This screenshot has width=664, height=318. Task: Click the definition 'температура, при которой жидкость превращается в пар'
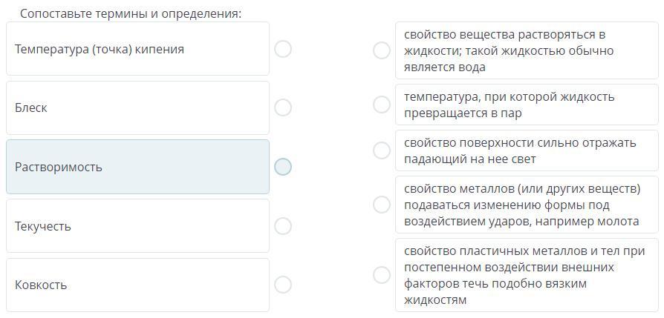pos(526,105)
